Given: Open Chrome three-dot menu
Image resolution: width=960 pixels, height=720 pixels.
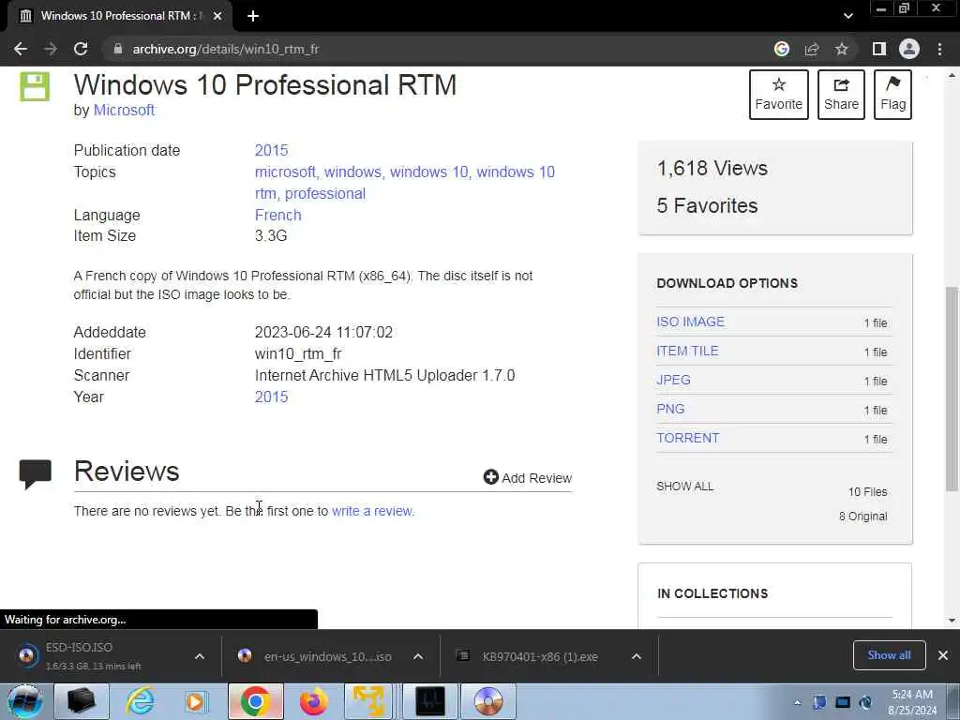Looking at the screenshot, I should (939, 49).
